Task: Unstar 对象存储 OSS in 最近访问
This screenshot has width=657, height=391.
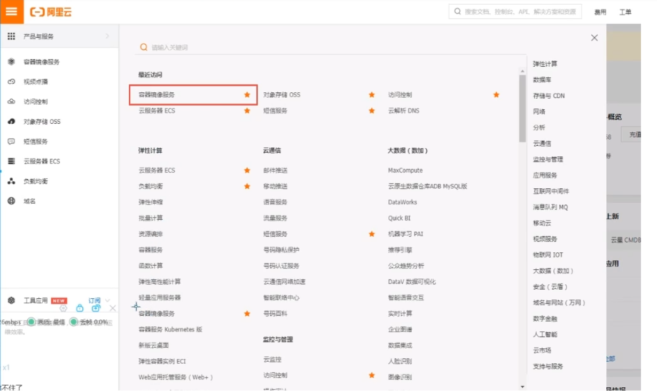Action: coord(372,94)
